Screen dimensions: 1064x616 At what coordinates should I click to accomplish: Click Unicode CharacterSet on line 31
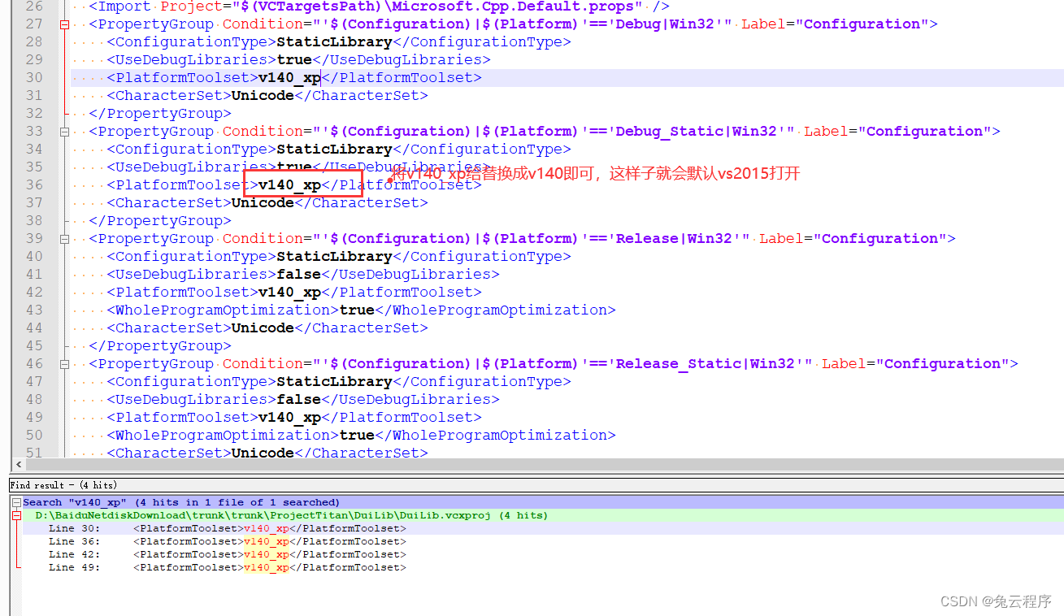tap(263, 96)
